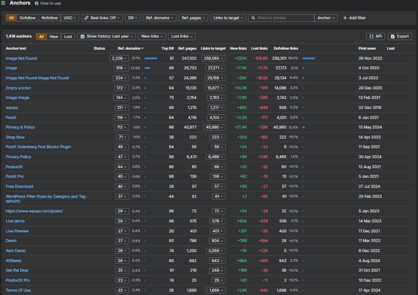Open the Anchor search scope dropdown
This screenshot has width=418, height=295.
coord(326,18)
